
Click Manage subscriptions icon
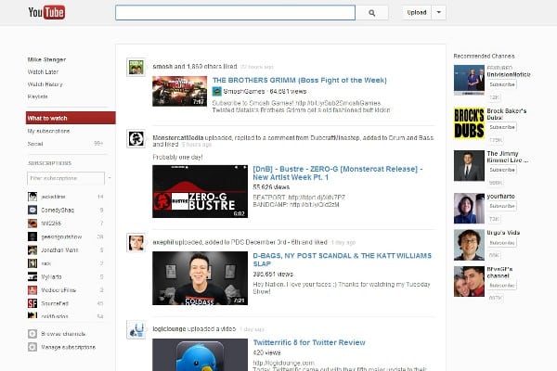click(x=32, y=347)
